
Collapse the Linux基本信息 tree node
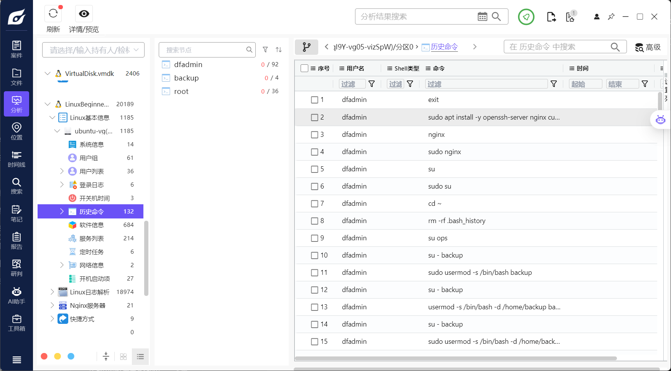click(x=53, y=117)
